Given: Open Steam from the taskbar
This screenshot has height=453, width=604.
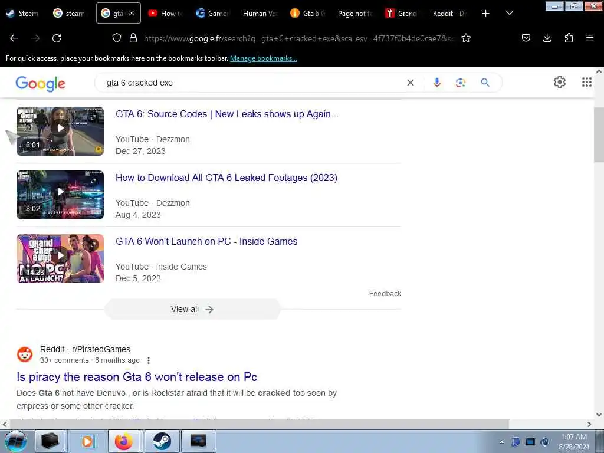Looking at the screenshot, I should coord(162,441).
